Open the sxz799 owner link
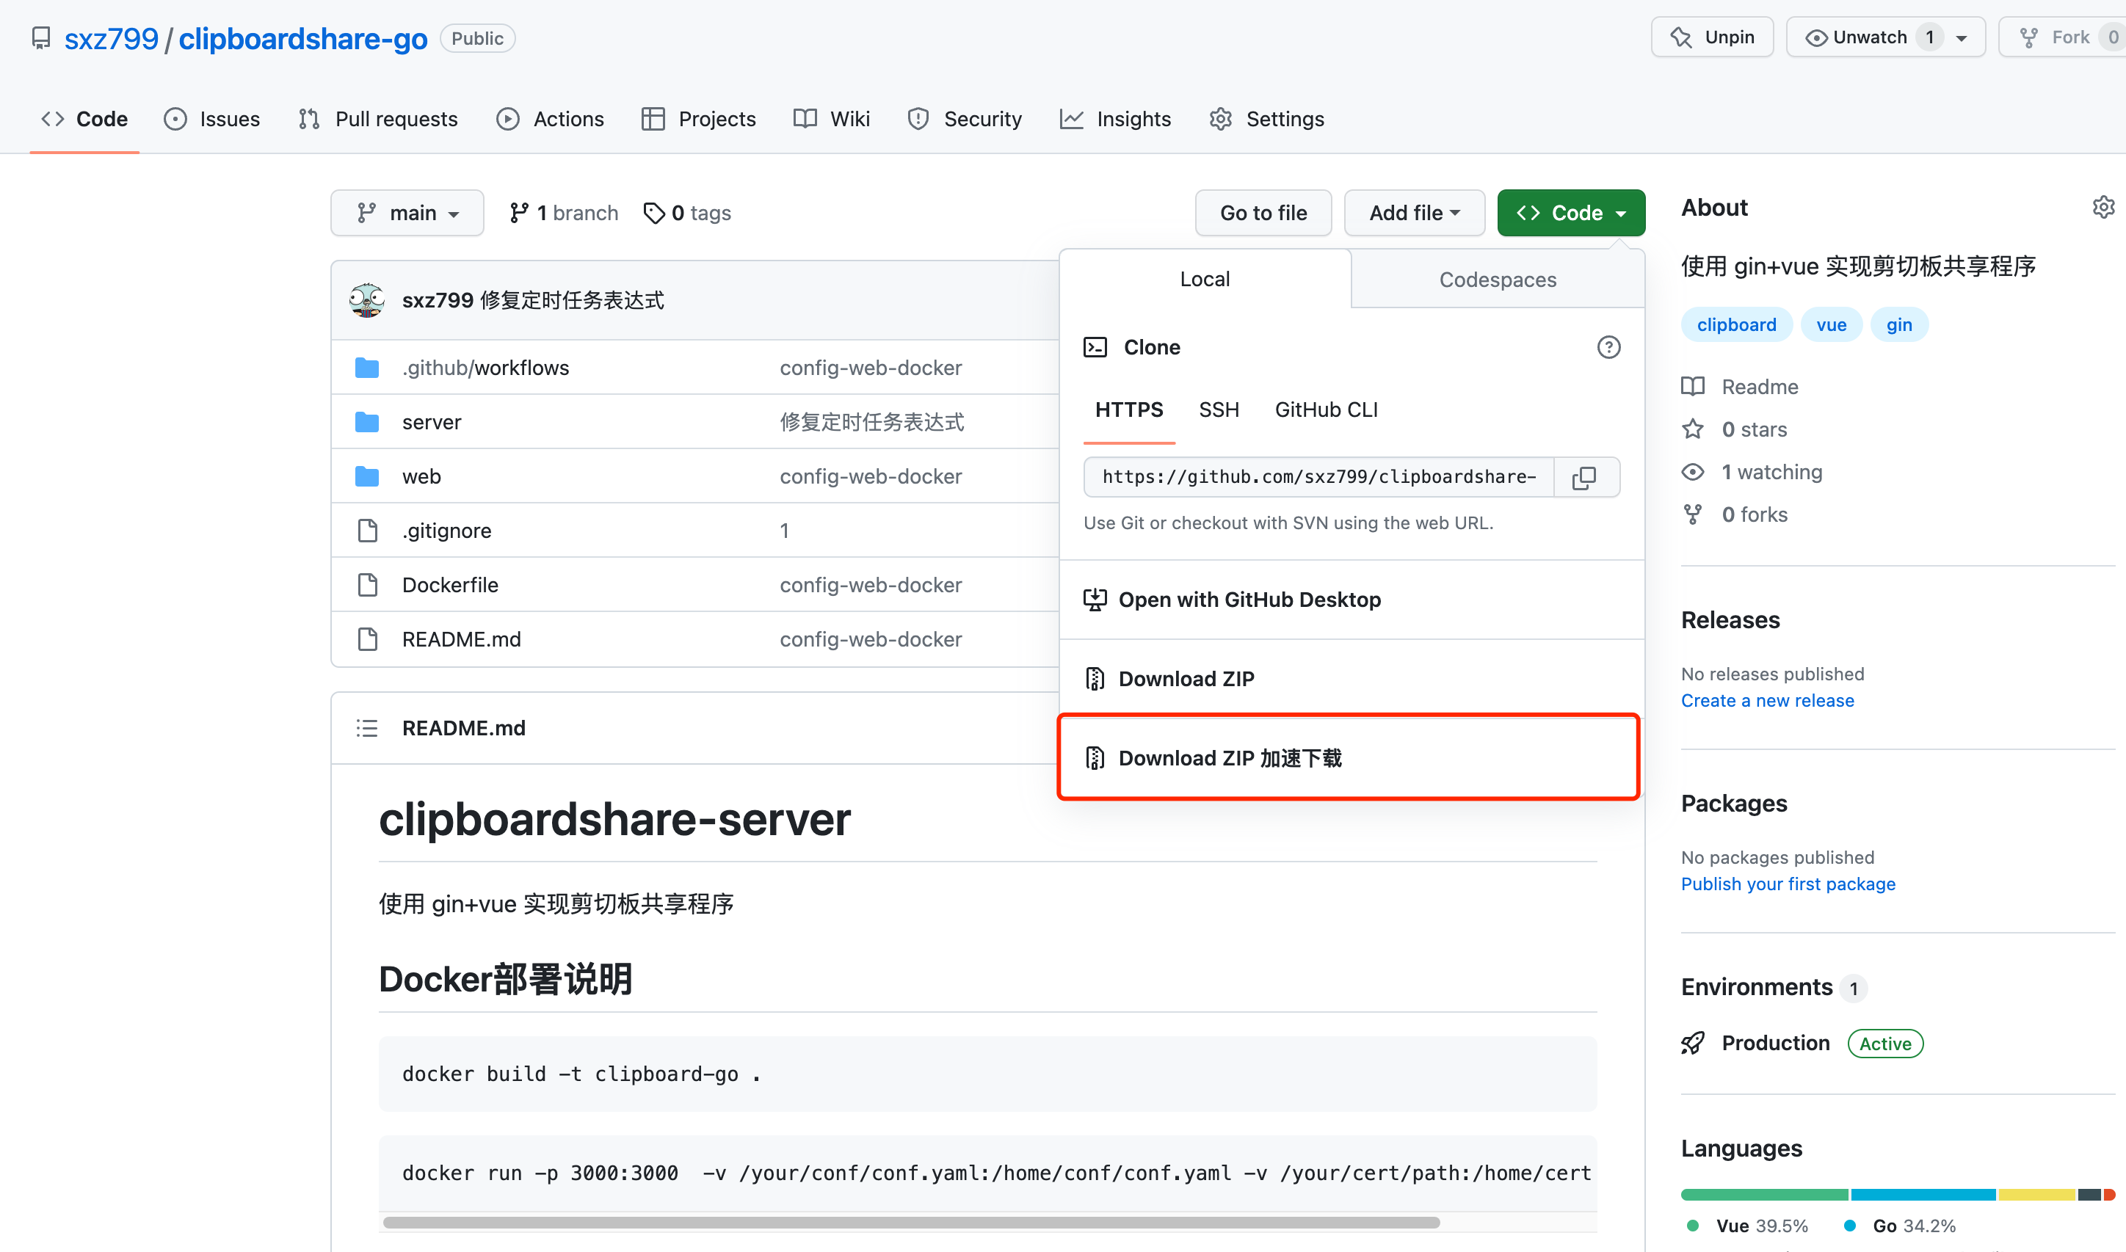Viewport: 2126px width, 1252px height. 112,39
